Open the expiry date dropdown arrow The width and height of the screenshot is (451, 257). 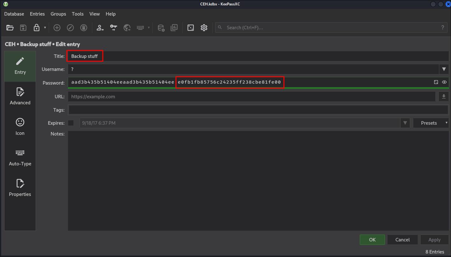(x=405, y=123)
